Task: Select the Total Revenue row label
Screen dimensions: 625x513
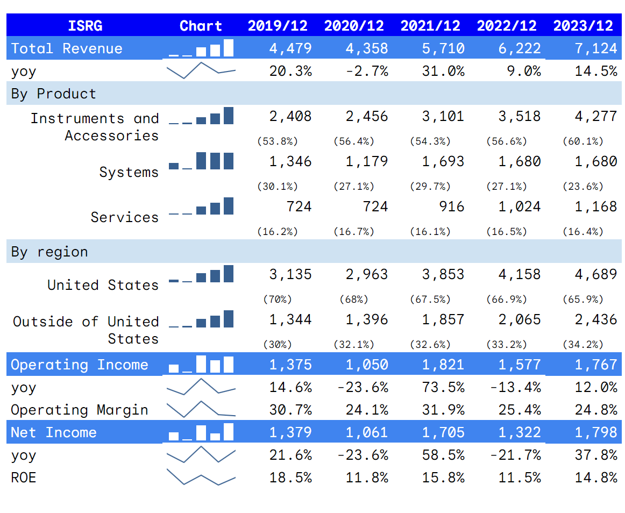Action: 67,48
